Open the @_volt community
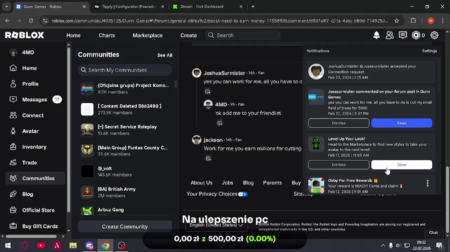The image size is (450, 252). pyautogui.click(x=124, y=171)
